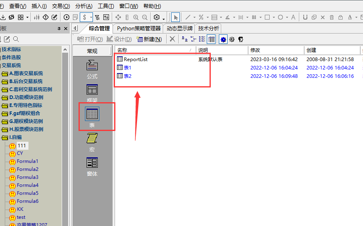This screenshot has height=226, width=363.
Task: Switch to small icons view mode
Action: click(193, 39)
